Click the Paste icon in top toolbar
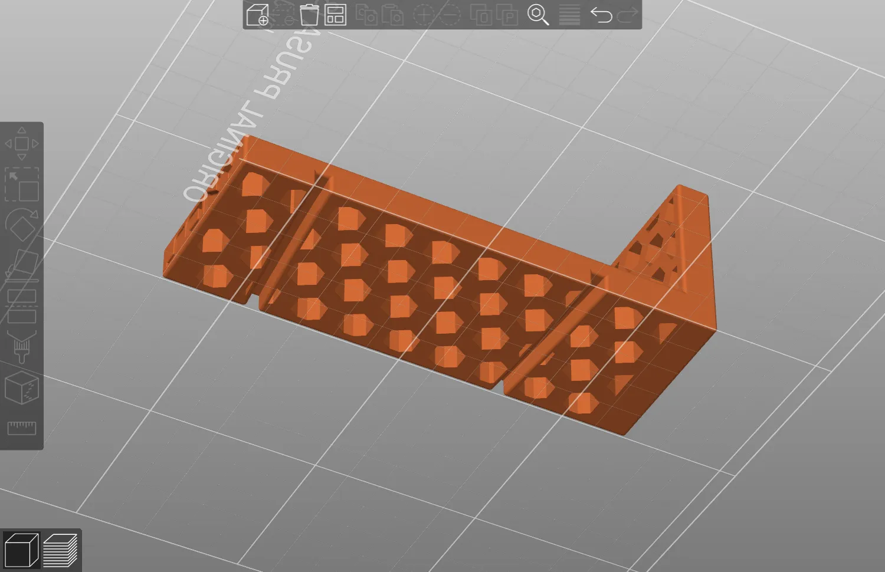 [x=393, y=14]
